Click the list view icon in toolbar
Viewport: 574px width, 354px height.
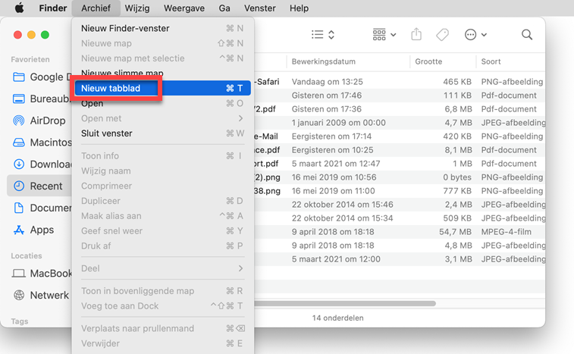[x=318, y=35]
